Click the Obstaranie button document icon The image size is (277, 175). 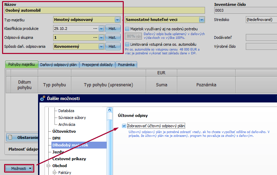coord(10,138)
